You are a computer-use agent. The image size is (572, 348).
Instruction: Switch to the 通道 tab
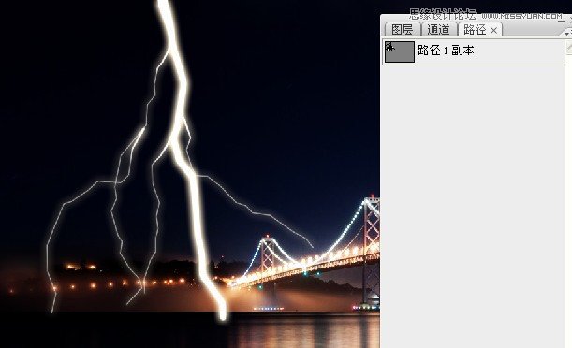(x=438, y=30)
